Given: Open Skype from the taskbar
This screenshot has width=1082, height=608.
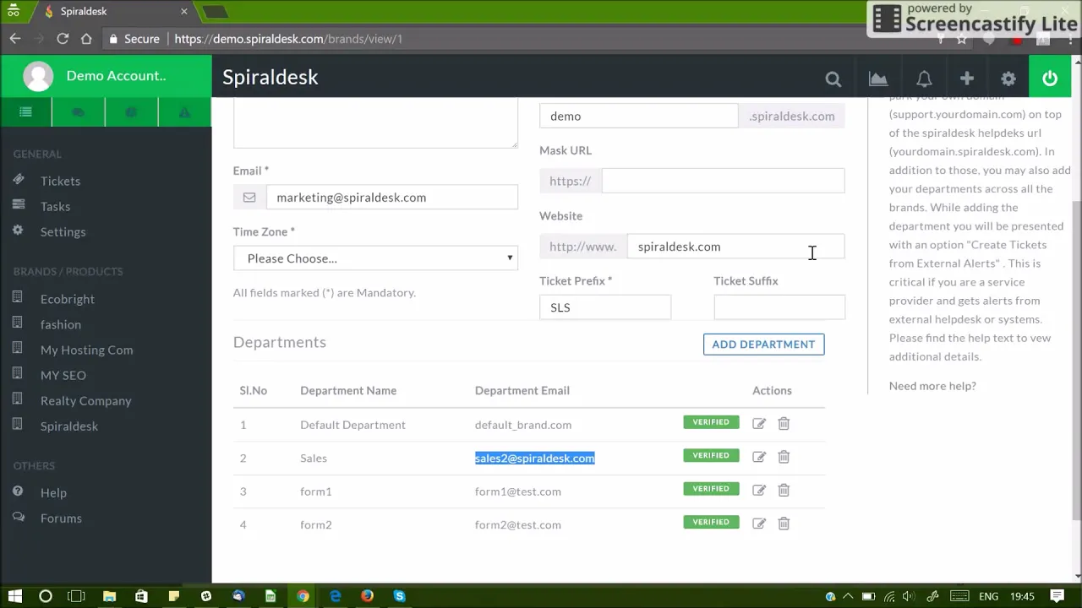Looking at the screenshot, I should pyautogui.click(x=399, y=596).
